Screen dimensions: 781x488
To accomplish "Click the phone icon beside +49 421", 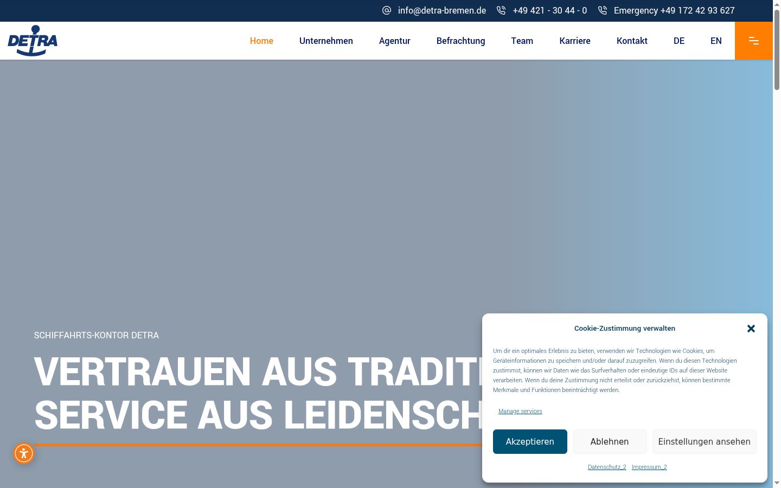I will click(x=501, y=10).
